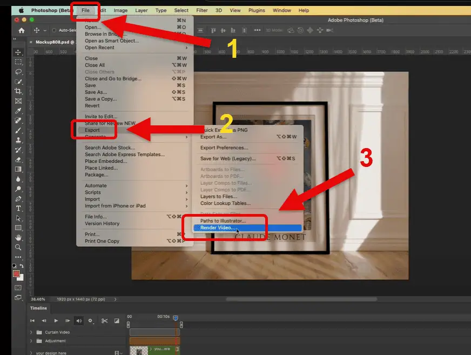Expand the Curtain Video group
Image resolution: width=471 pixels, height=355 pixels.
[31, 332]
